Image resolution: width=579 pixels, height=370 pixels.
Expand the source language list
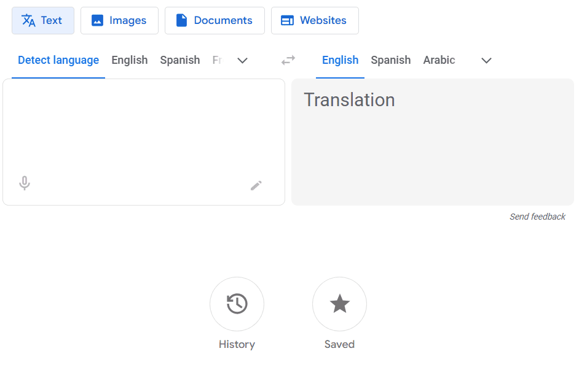point(243,61)
